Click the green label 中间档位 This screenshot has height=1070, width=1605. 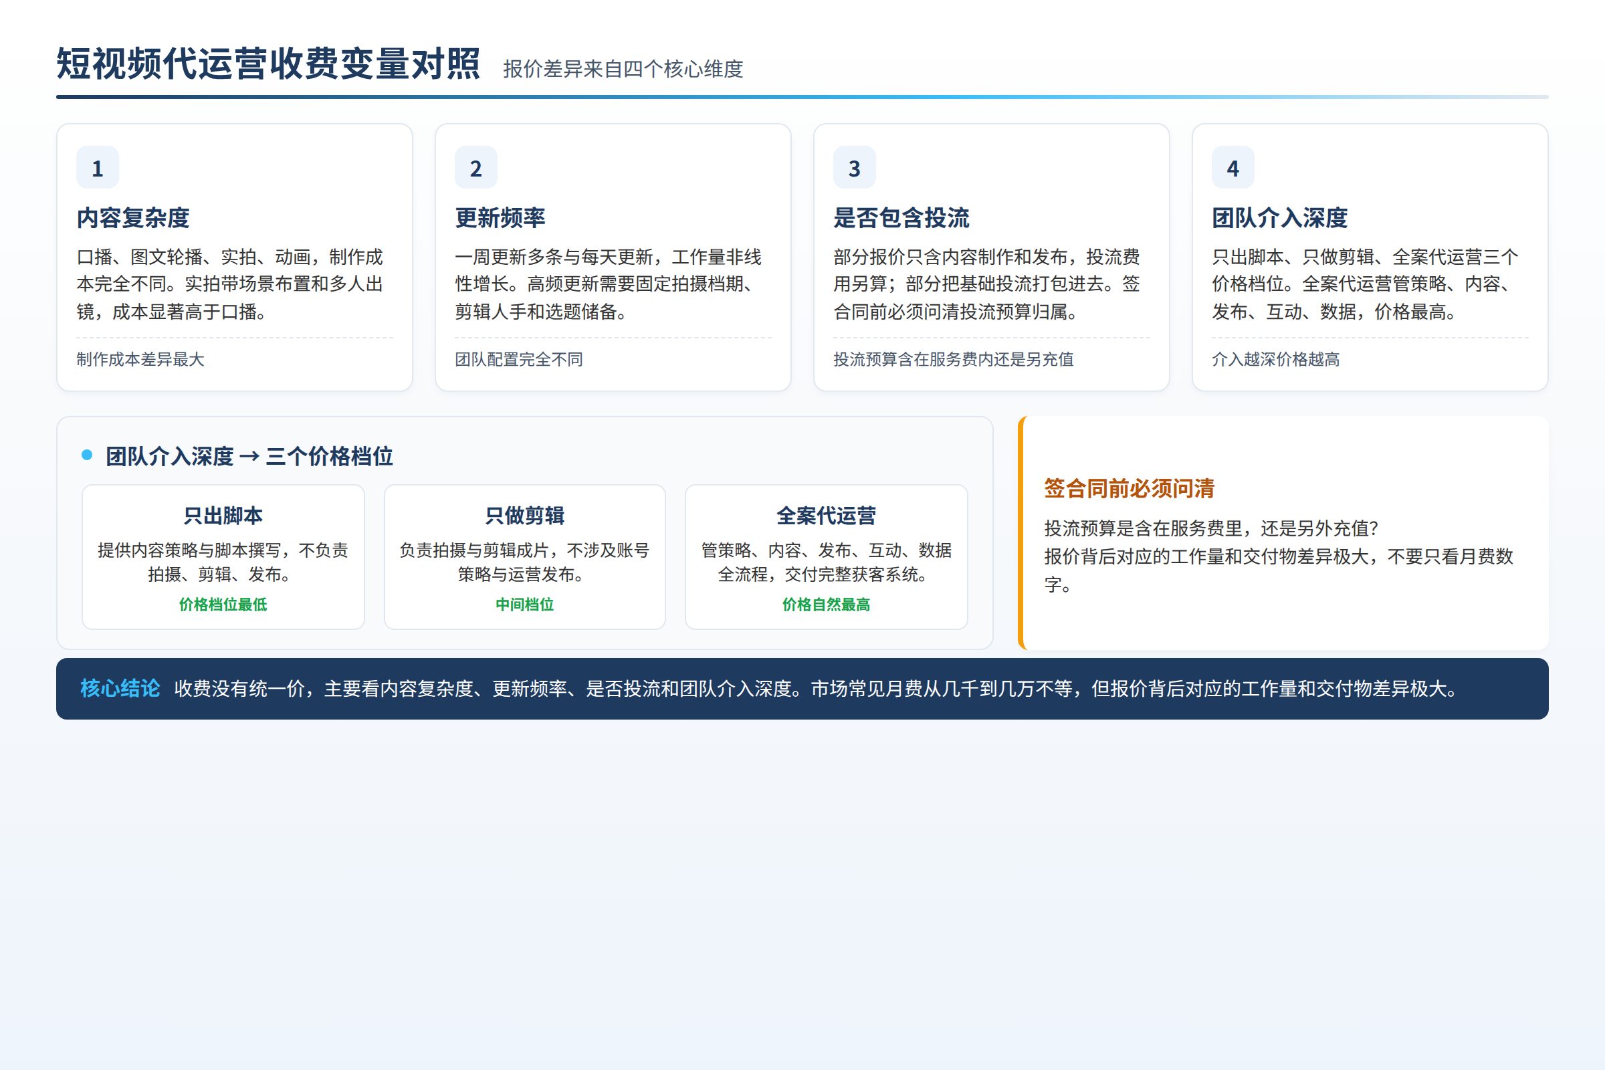[x=525, y=605]
